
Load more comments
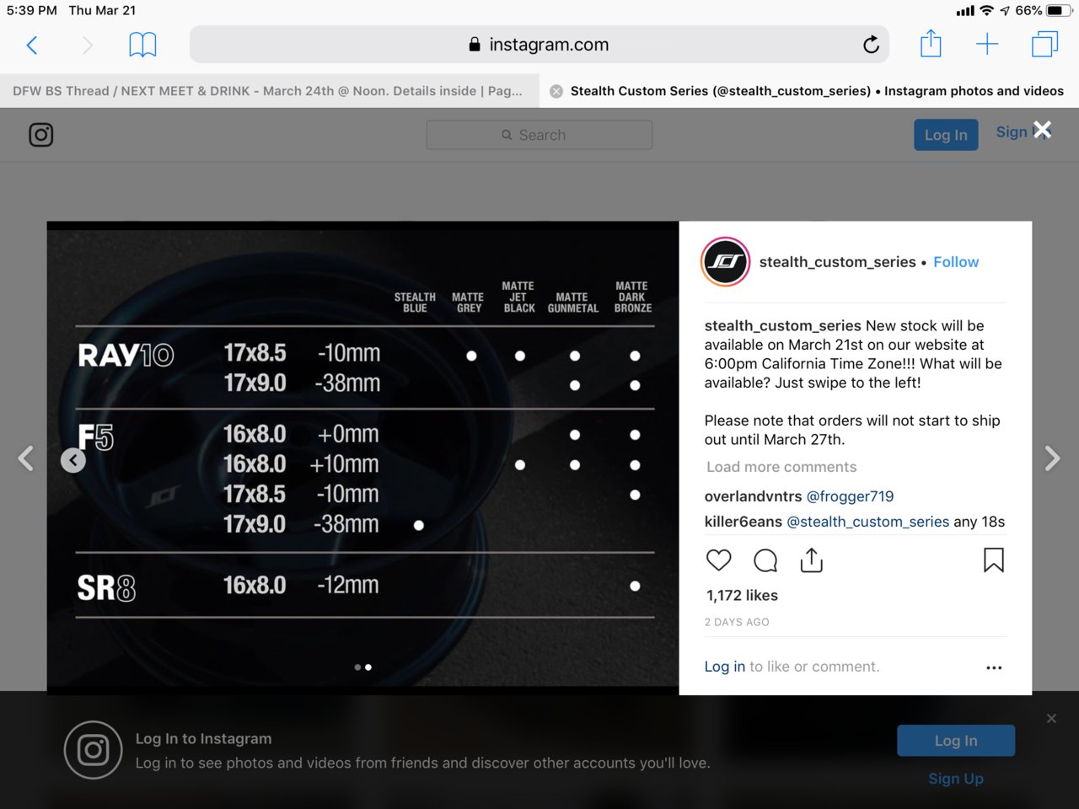coord(781,467)
